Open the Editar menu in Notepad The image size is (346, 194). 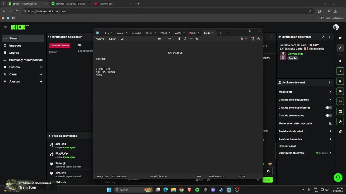[x=112, y=39]
